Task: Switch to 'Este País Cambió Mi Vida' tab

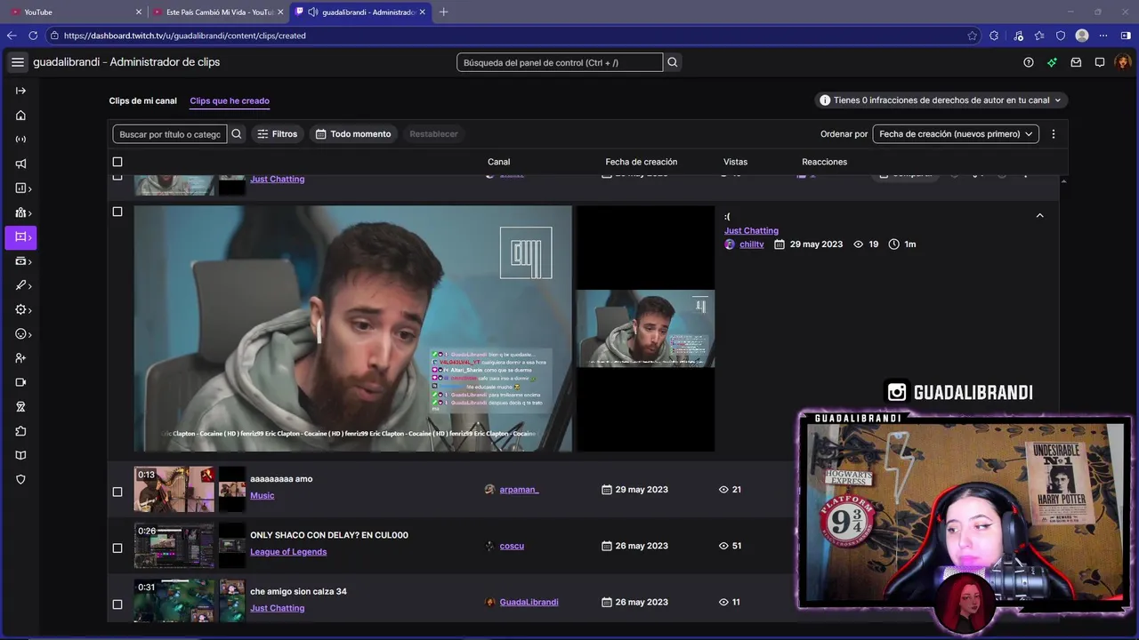Action: pyautogui.click(x=218, y=12)
